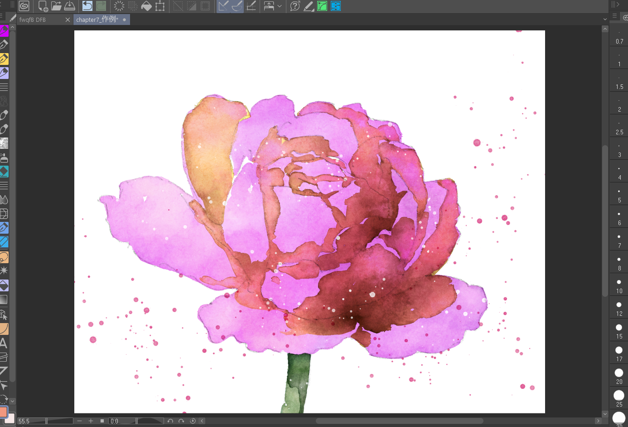Select the lavender Fill bucket tool
The height and width of the screenshot is (427, 628).
(4, 285)
